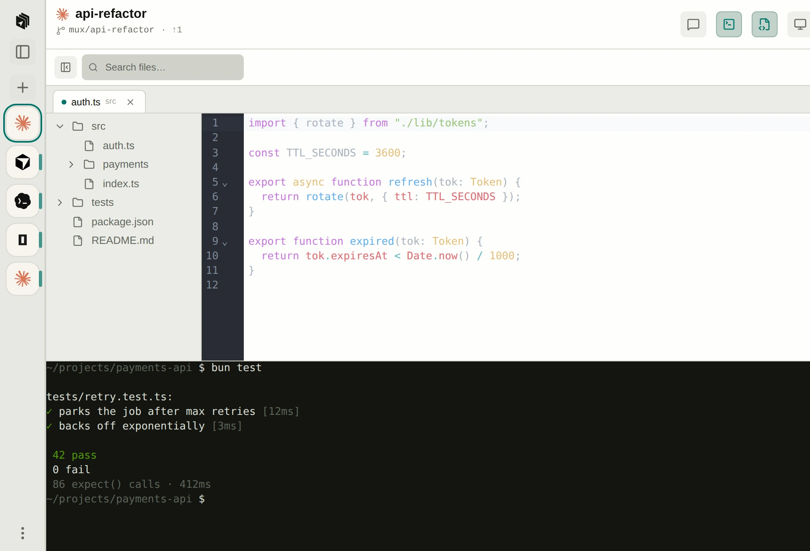This screenshot has height=551, width=810.
Task: Open the chat panel icon
Action: (x=693, y=24)
